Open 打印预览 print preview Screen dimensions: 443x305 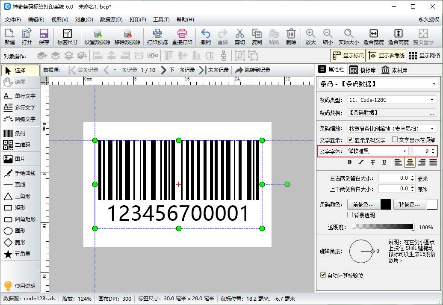157,36
